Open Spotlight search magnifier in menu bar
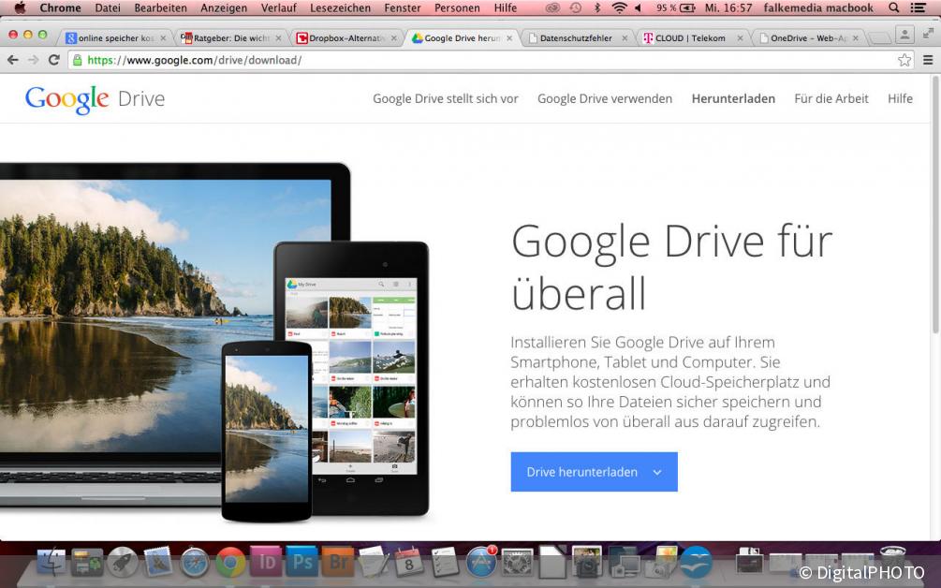 point(893,8)
